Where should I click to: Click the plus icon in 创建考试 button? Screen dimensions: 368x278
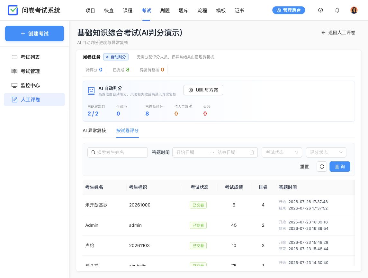23,34
